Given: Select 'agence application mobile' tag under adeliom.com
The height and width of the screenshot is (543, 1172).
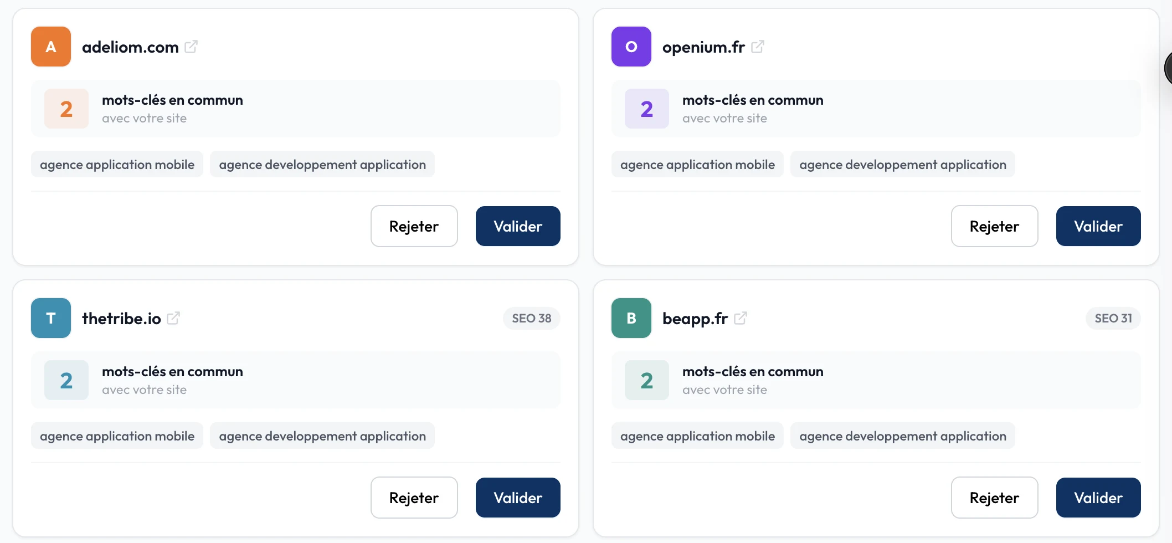Looking at the screenshot, I should (x=117, y=165).
